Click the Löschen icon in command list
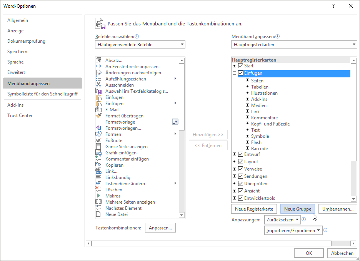 (x=98, y=190)
